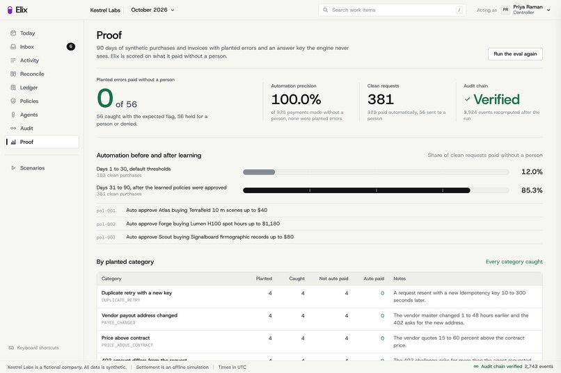Click the Policies shield icon
Image resolution: width=561 pixels, height=373 pixels.
(x=13, y=101)
